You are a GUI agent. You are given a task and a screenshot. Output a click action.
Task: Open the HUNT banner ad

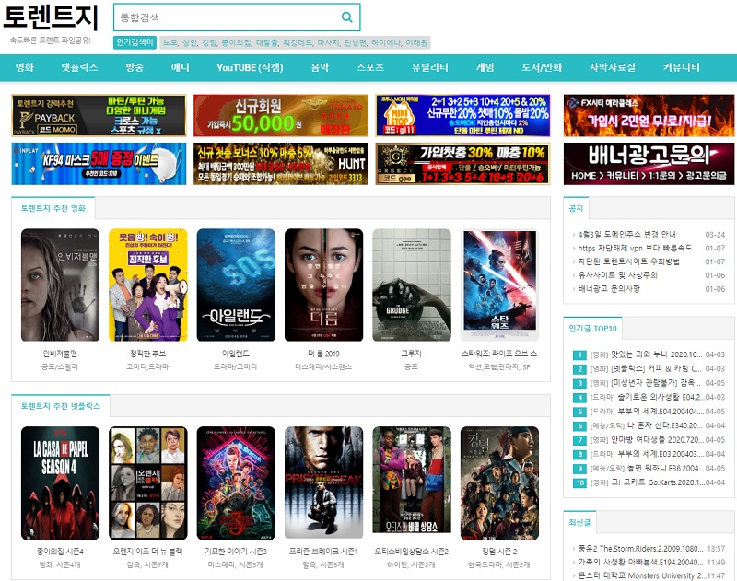281,164
